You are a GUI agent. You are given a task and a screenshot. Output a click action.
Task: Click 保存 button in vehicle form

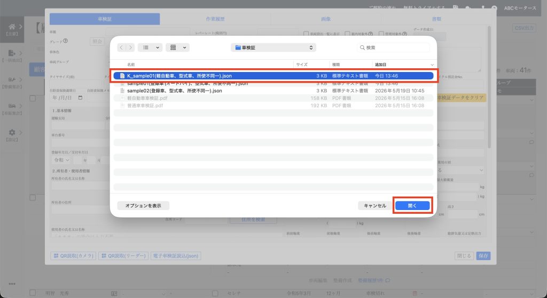pyautogui.click(x=483, y=256)
